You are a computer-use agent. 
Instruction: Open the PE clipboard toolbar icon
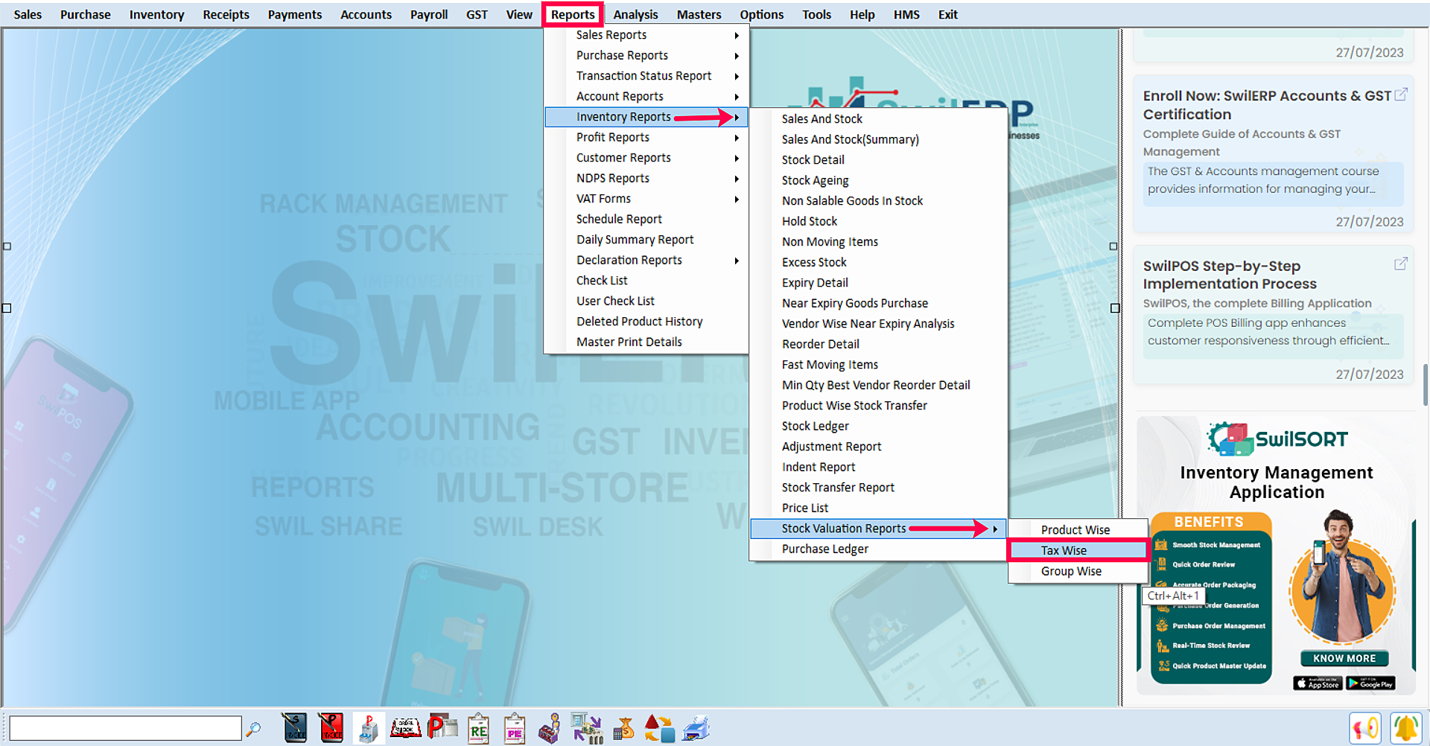[x=515, y=728]
